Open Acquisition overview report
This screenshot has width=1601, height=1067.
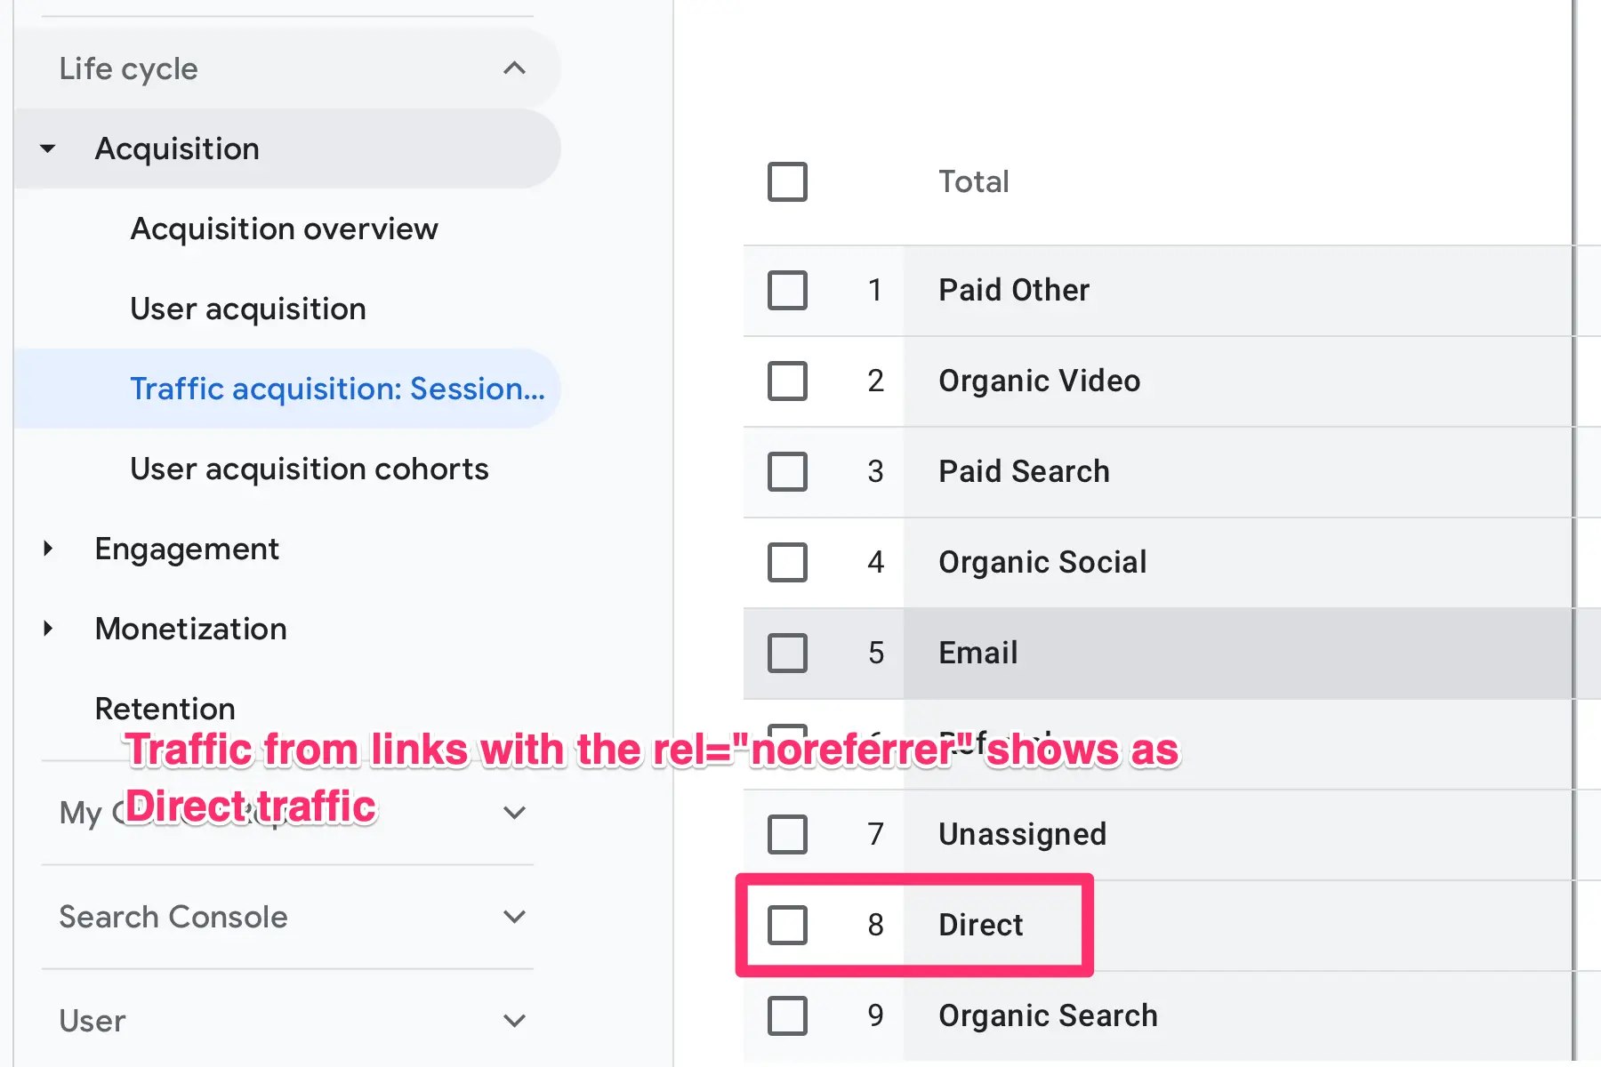tap(284, 229)
